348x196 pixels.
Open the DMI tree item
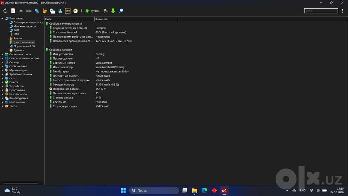(x=16, y=30)
